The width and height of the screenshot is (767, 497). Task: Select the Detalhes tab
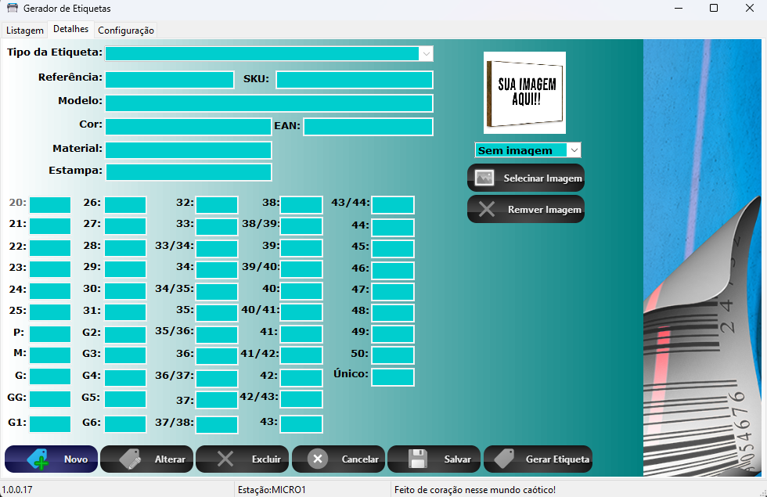pos(70,30)
